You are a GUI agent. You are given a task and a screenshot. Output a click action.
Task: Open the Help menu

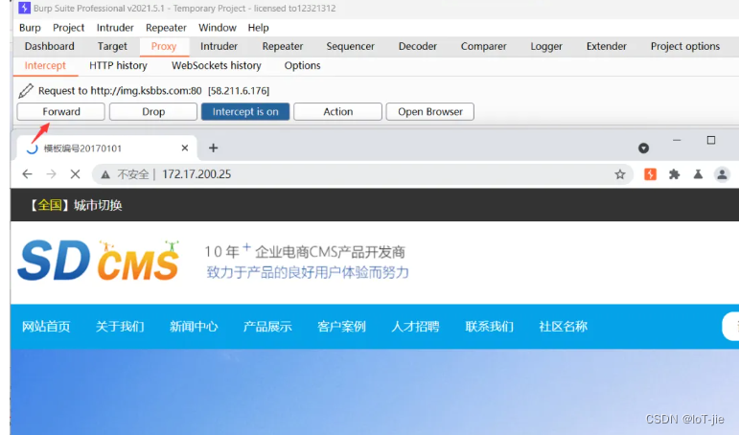pyautogui.click(x=258, y=28)
